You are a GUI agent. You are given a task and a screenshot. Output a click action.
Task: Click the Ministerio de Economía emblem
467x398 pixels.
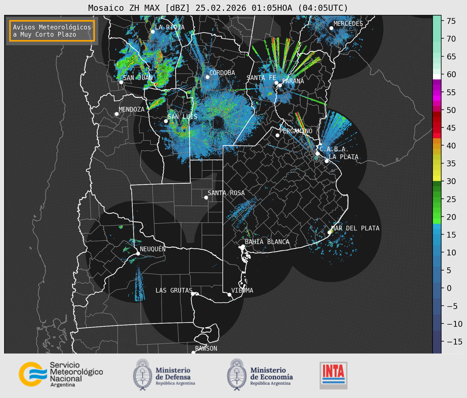point(237,374)
